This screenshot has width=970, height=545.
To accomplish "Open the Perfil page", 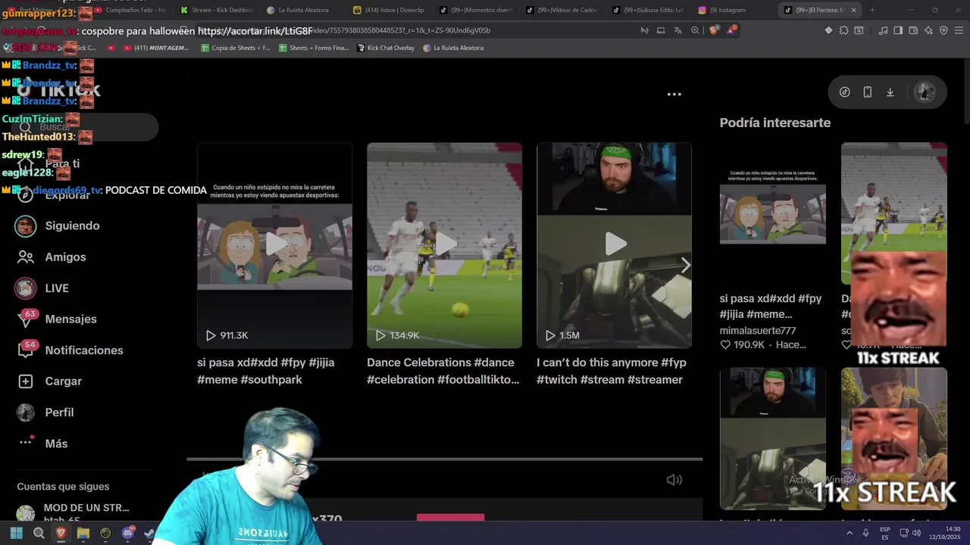I will pos(59,412).
